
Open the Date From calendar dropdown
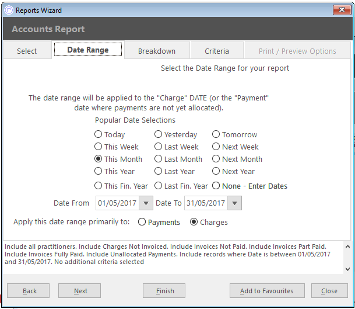[x=146, y=203]
